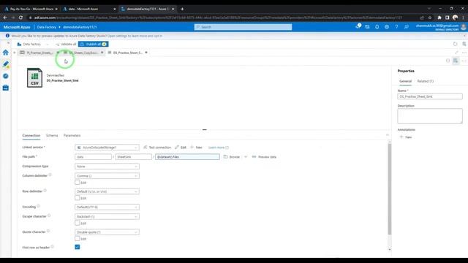This screenshot has width=468, height=263.
Task: Open the Related tab in Properties
Action: (x=426, y=81)
